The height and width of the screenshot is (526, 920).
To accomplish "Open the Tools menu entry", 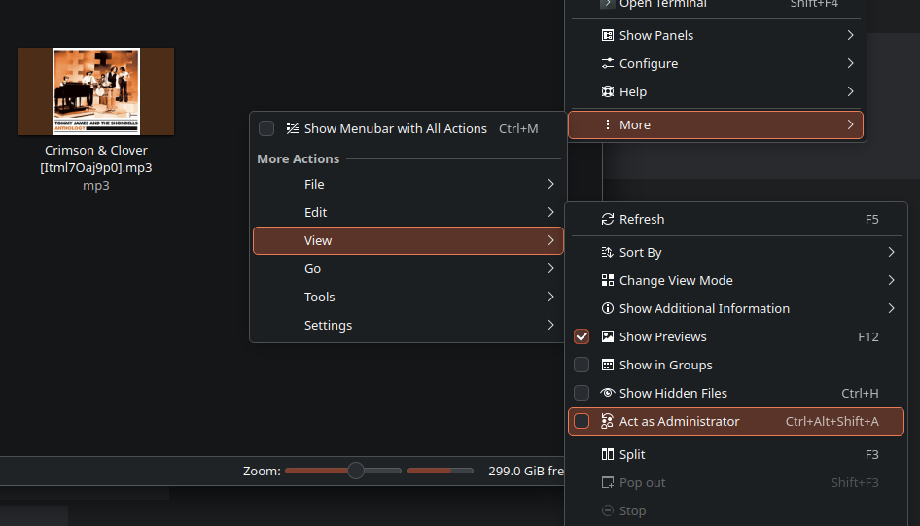I will [x=407, y=297].
